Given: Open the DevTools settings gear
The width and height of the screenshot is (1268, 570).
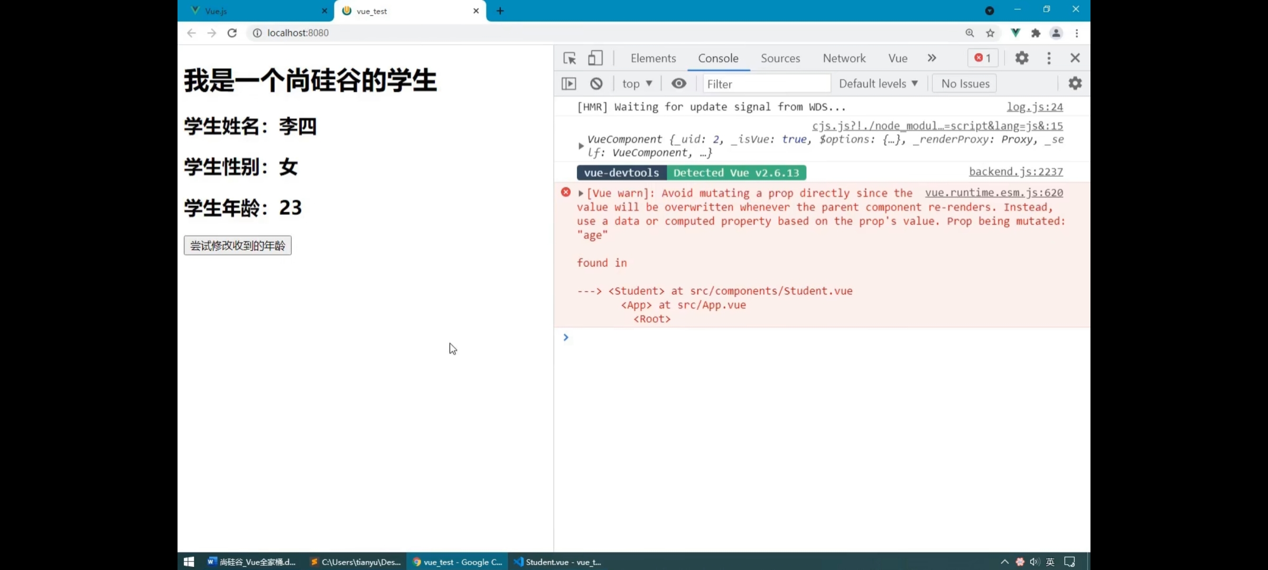Looking at the screenshot, I should point(1022,58).
